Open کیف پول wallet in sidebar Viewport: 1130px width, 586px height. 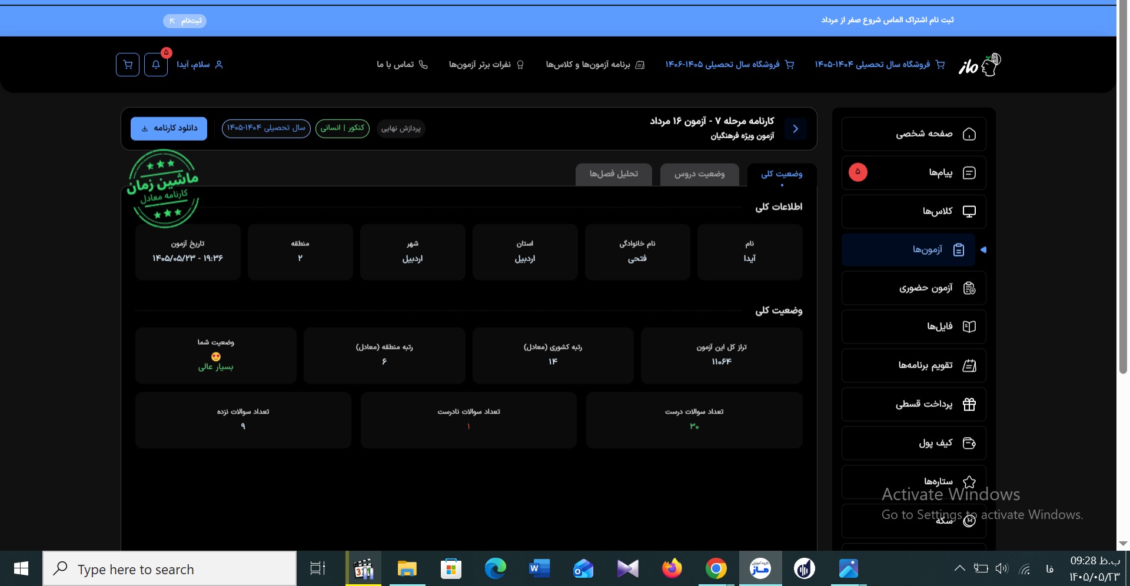pos(913,443)
